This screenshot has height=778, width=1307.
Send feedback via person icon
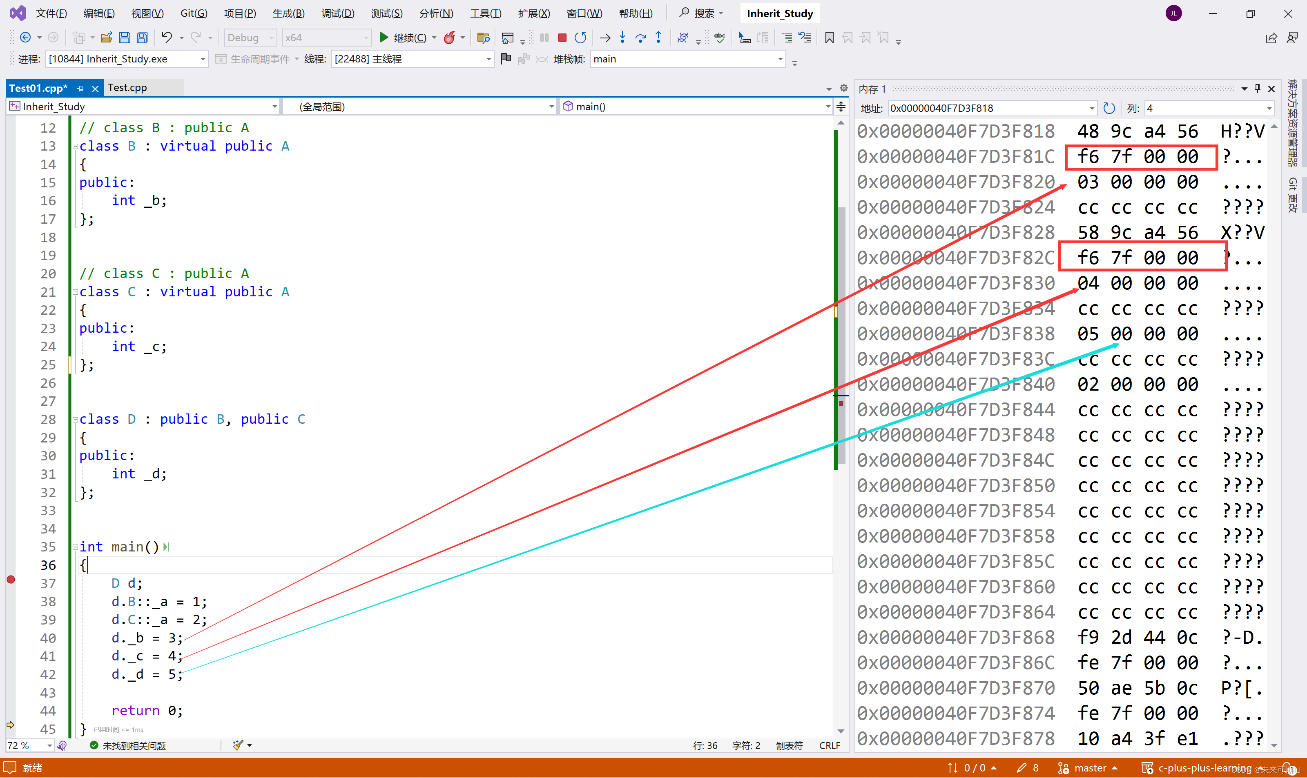click(x=1292, y=38)
